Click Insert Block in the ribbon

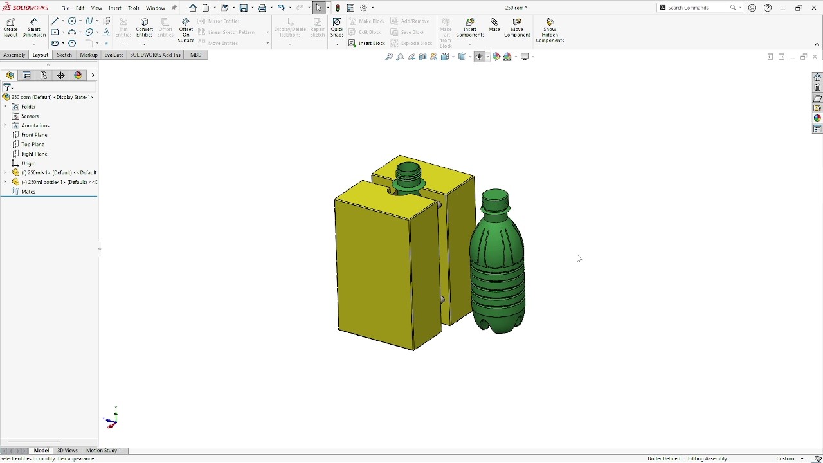(x=366, y=43)
